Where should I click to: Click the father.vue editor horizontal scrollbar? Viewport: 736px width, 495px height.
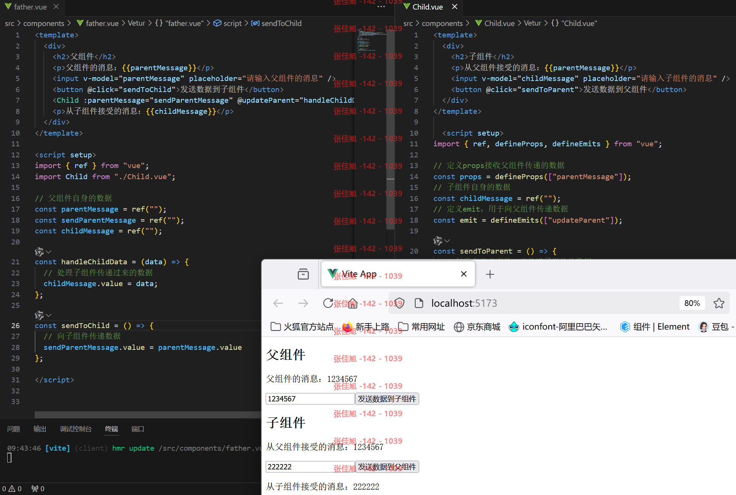click(x=148, y=415)
